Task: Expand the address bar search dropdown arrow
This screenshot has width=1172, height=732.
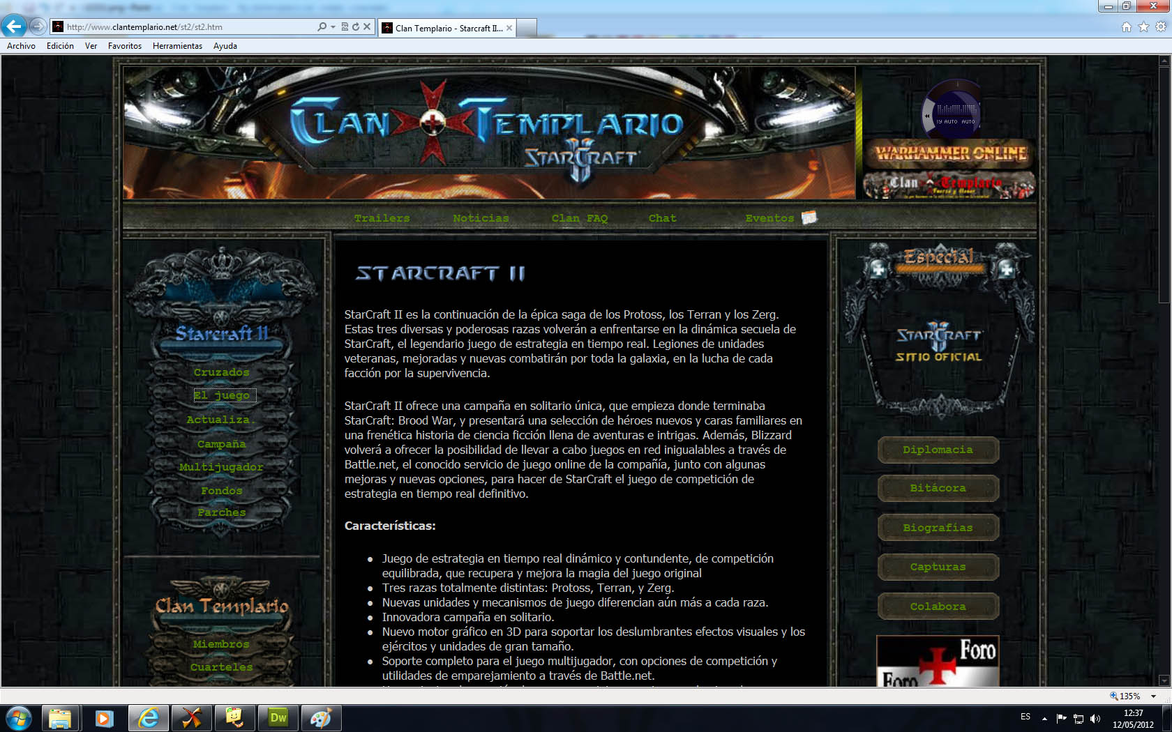Action: (333, 27)
